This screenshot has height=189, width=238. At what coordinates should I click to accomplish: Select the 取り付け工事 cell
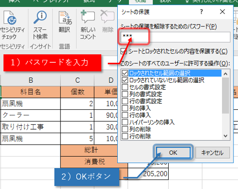tap(30, 127)
